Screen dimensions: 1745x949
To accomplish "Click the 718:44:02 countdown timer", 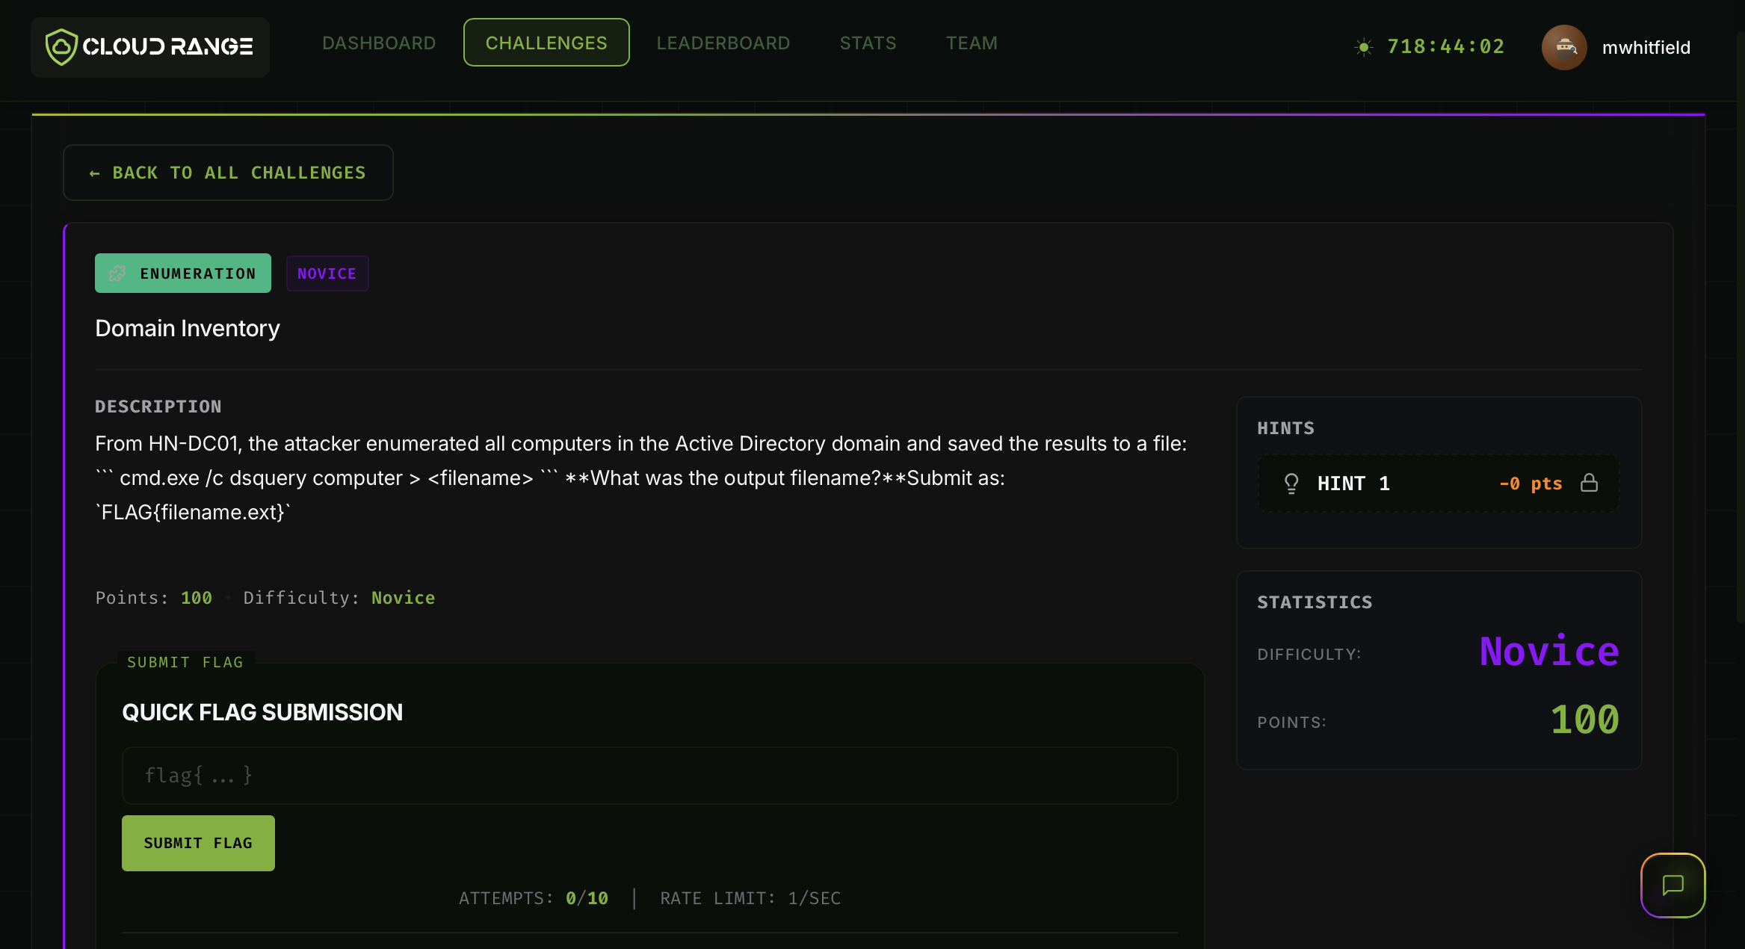I will pyautogui.click(x=1445, y=47).
